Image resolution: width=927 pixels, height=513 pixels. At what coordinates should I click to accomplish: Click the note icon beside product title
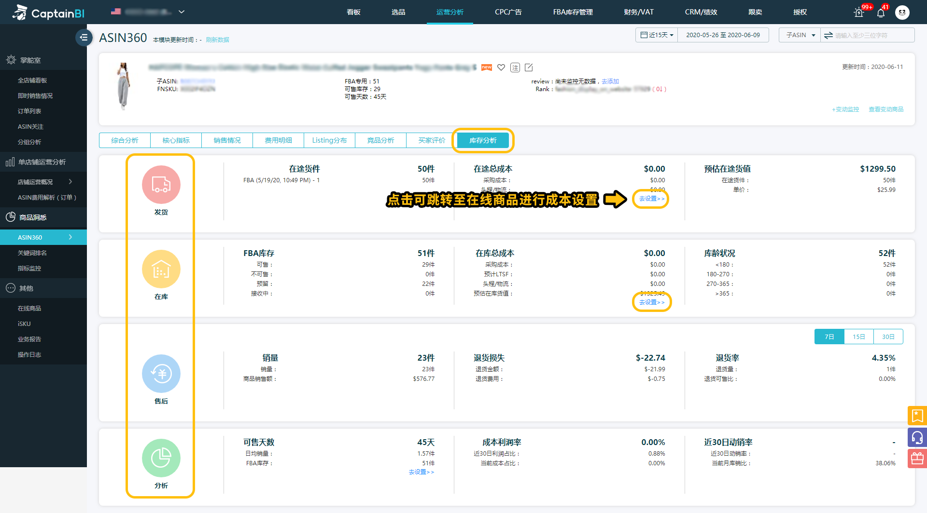pyautogui.click(x=515, y=67)
